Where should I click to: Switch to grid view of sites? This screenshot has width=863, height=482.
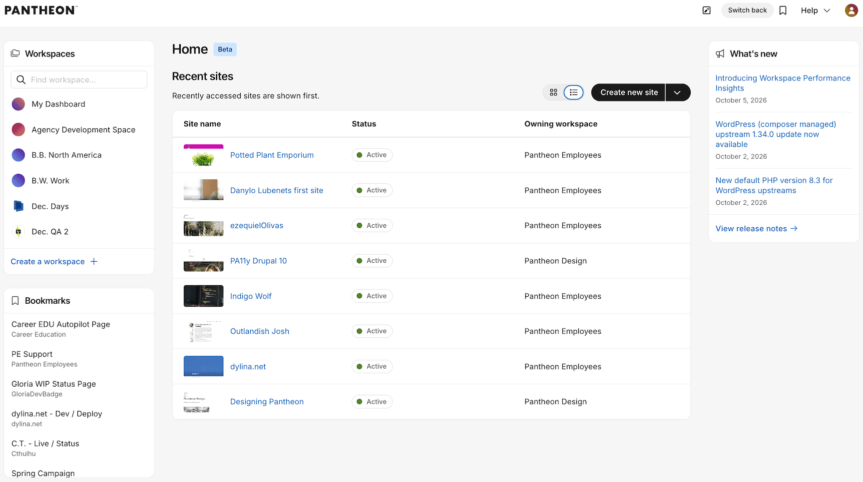tap(553, 92)
